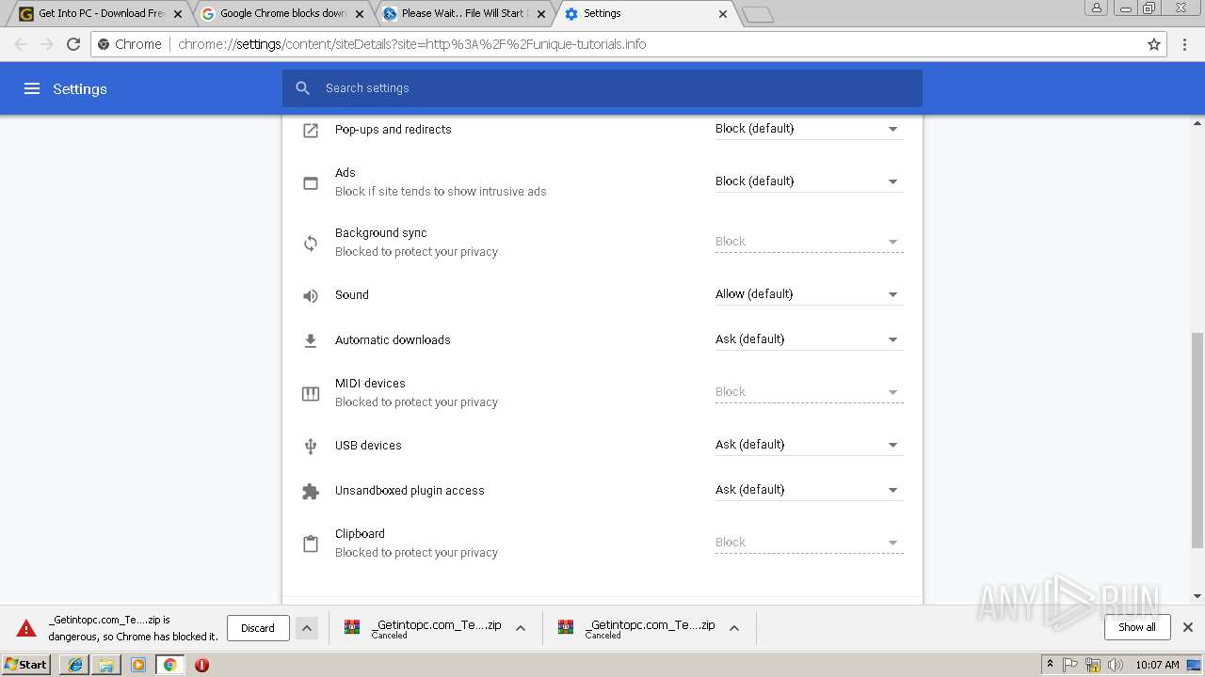Close the downloads bar
The height and width of the screenshot is (677, 1205).
(x=1188, y=627)
